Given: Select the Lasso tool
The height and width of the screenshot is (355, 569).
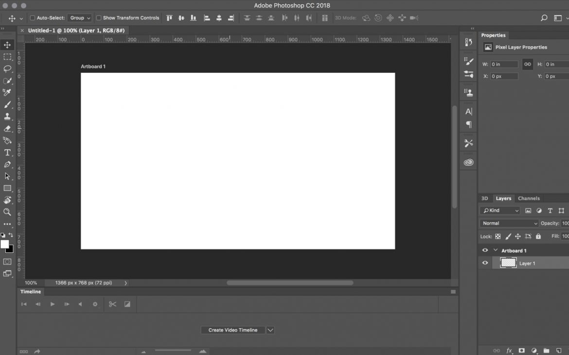Looking at the screenshot, I should [x=7, y=69].
